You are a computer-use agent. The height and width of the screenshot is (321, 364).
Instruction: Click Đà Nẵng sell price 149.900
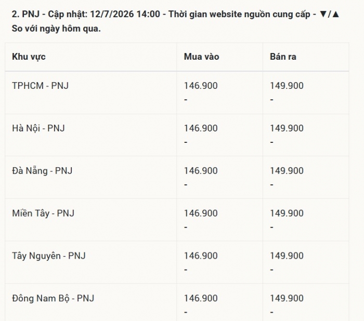[287, 171]
